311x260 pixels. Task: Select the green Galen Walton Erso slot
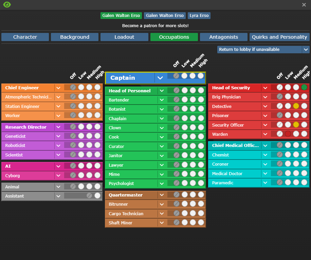pyautogui.click(x=121, y=16)
